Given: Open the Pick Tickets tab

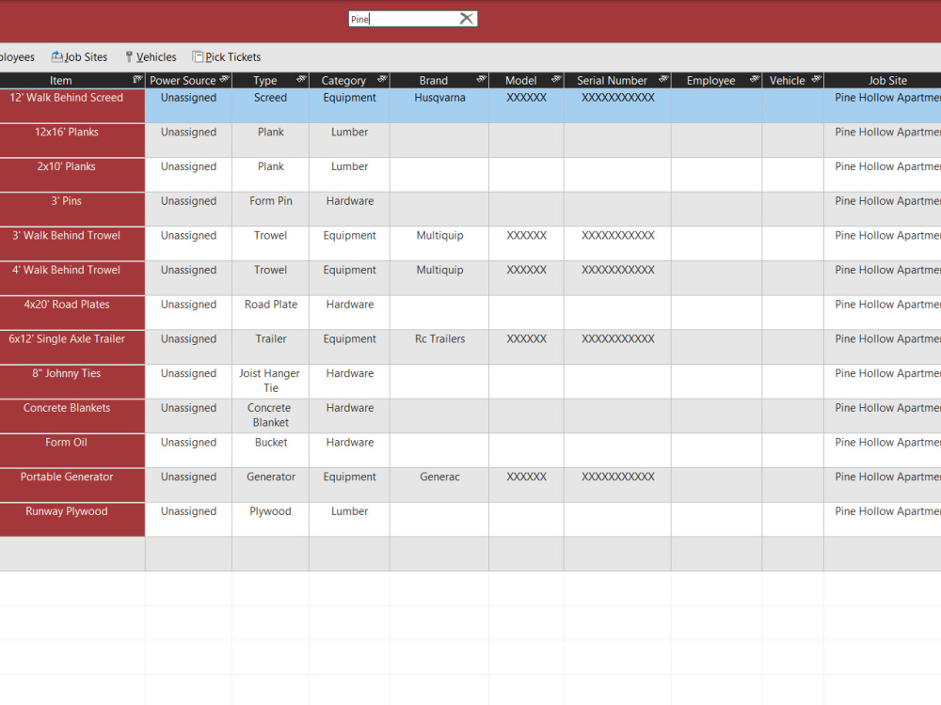Looking at the screenshot, I should click(x=227, y=57).
